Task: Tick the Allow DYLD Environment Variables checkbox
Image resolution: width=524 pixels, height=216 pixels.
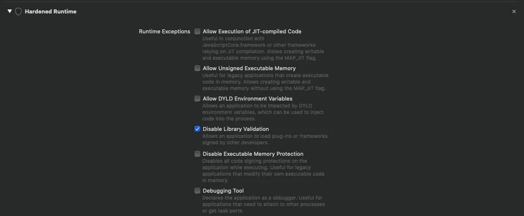Action: 197,99
